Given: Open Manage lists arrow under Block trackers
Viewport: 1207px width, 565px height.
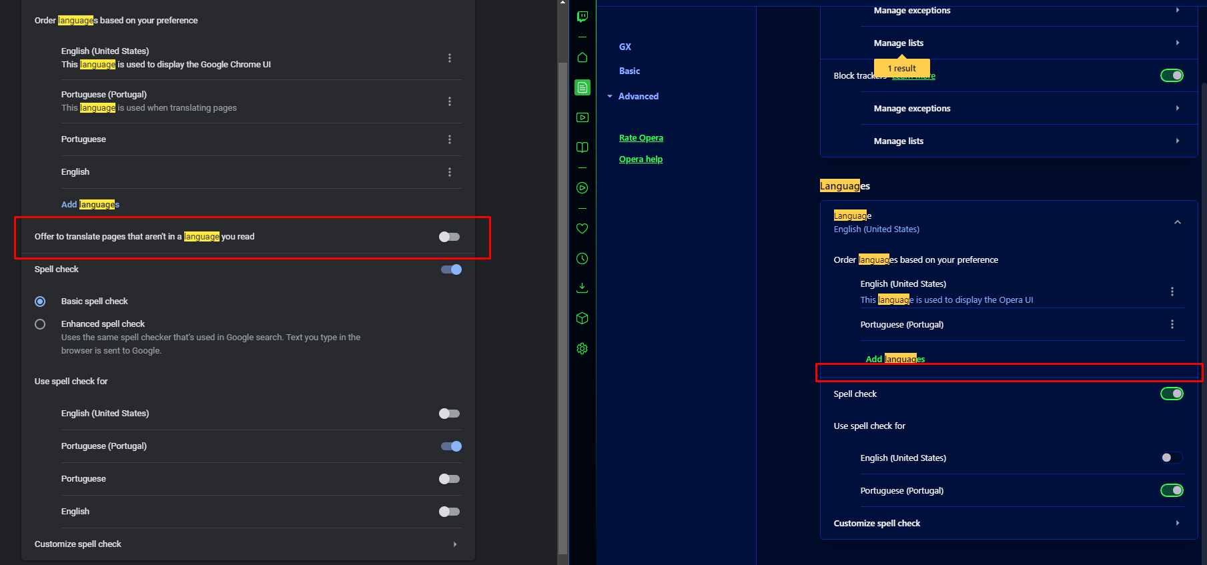Looking at the screenshot, I should pyautogui.click(x=1178, y=141).
